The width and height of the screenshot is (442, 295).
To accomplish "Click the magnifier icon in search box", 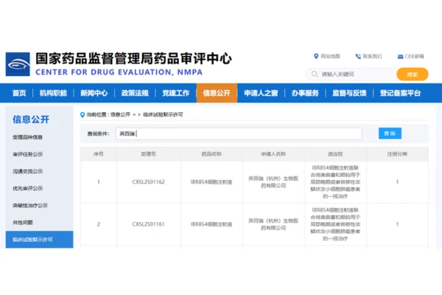I will pyautogui.click(x=315, y=74).
